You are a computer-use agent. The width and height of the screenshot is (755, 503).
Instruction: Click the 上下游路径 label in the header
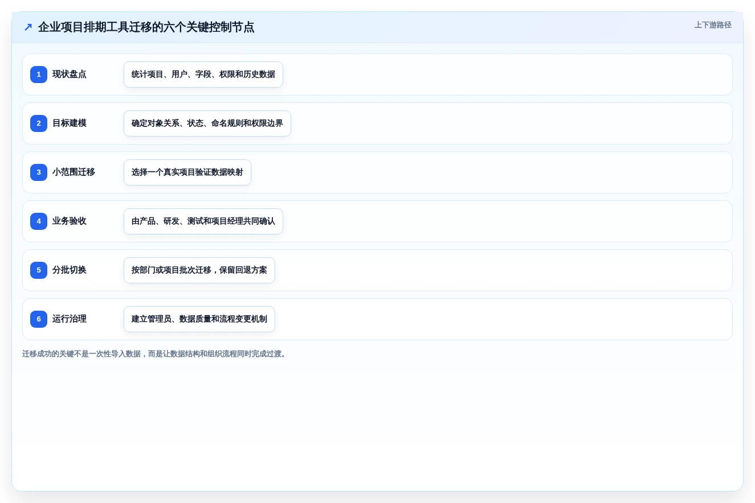click(713, 25)
